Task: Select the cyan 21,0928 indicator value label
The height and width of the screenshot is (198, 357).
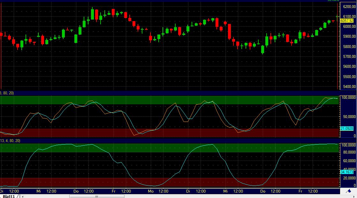Action: click(347, 129)
